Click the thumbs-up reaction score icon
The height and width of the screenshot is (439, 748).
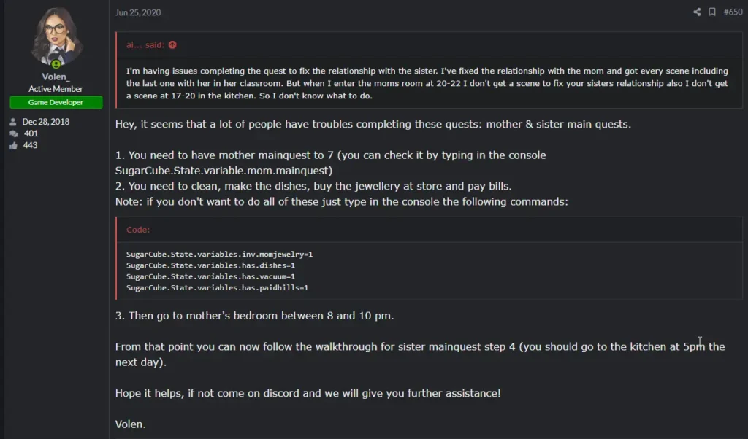point(12,146)
